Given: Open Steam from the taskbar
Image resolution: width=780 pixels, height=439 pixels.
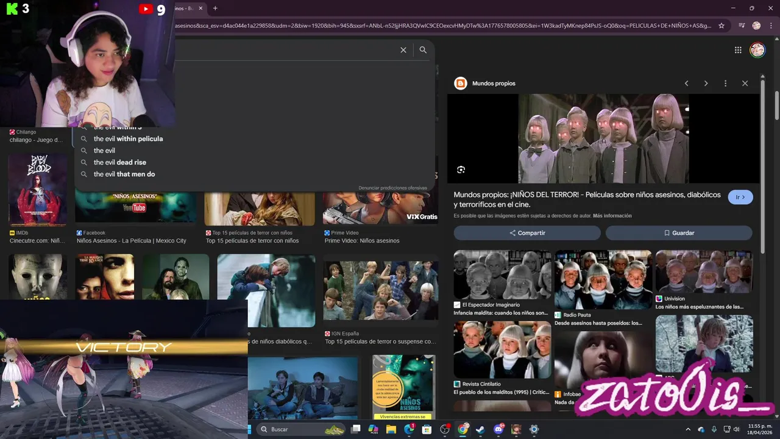Looking at the screenshot, I should tap(481, 429).
